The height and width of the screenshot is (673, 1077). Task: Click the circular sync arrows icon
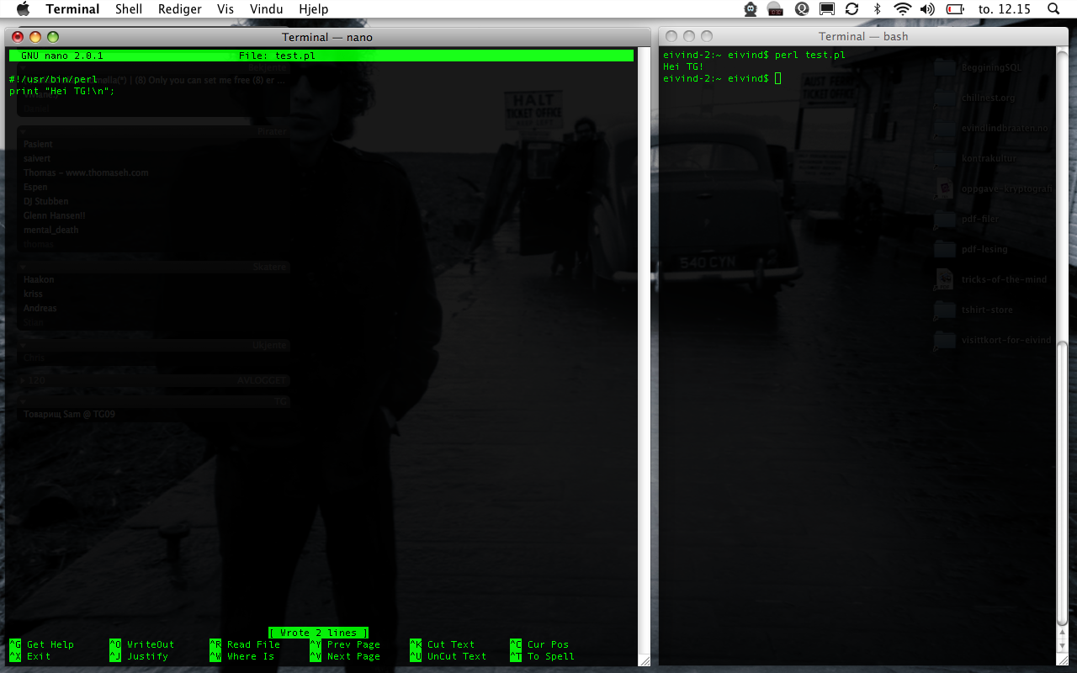coord(852,9)
